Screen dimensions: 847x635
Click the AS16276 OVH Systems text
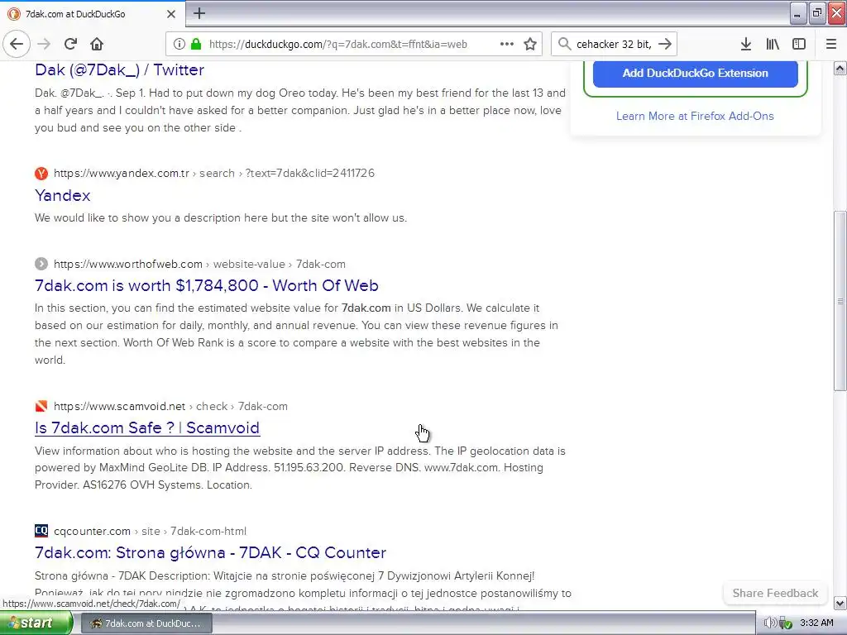[142, 485]
